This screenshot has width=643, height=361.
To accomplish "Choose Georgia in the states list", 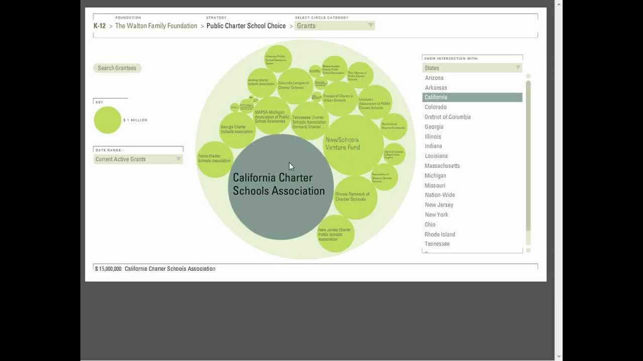I will (434, 127).
